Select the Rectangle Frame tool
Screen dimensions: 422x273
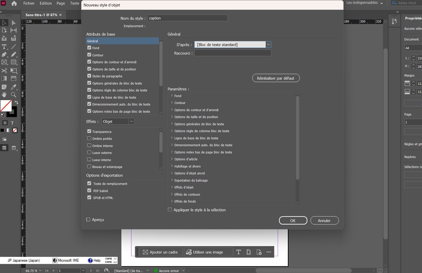(x=4, y=62)
